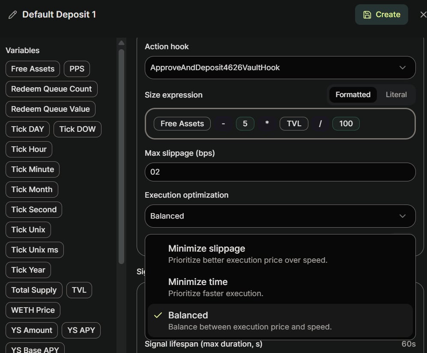
Task: Add the Redeem Queue Count variable
Action: 51,89
